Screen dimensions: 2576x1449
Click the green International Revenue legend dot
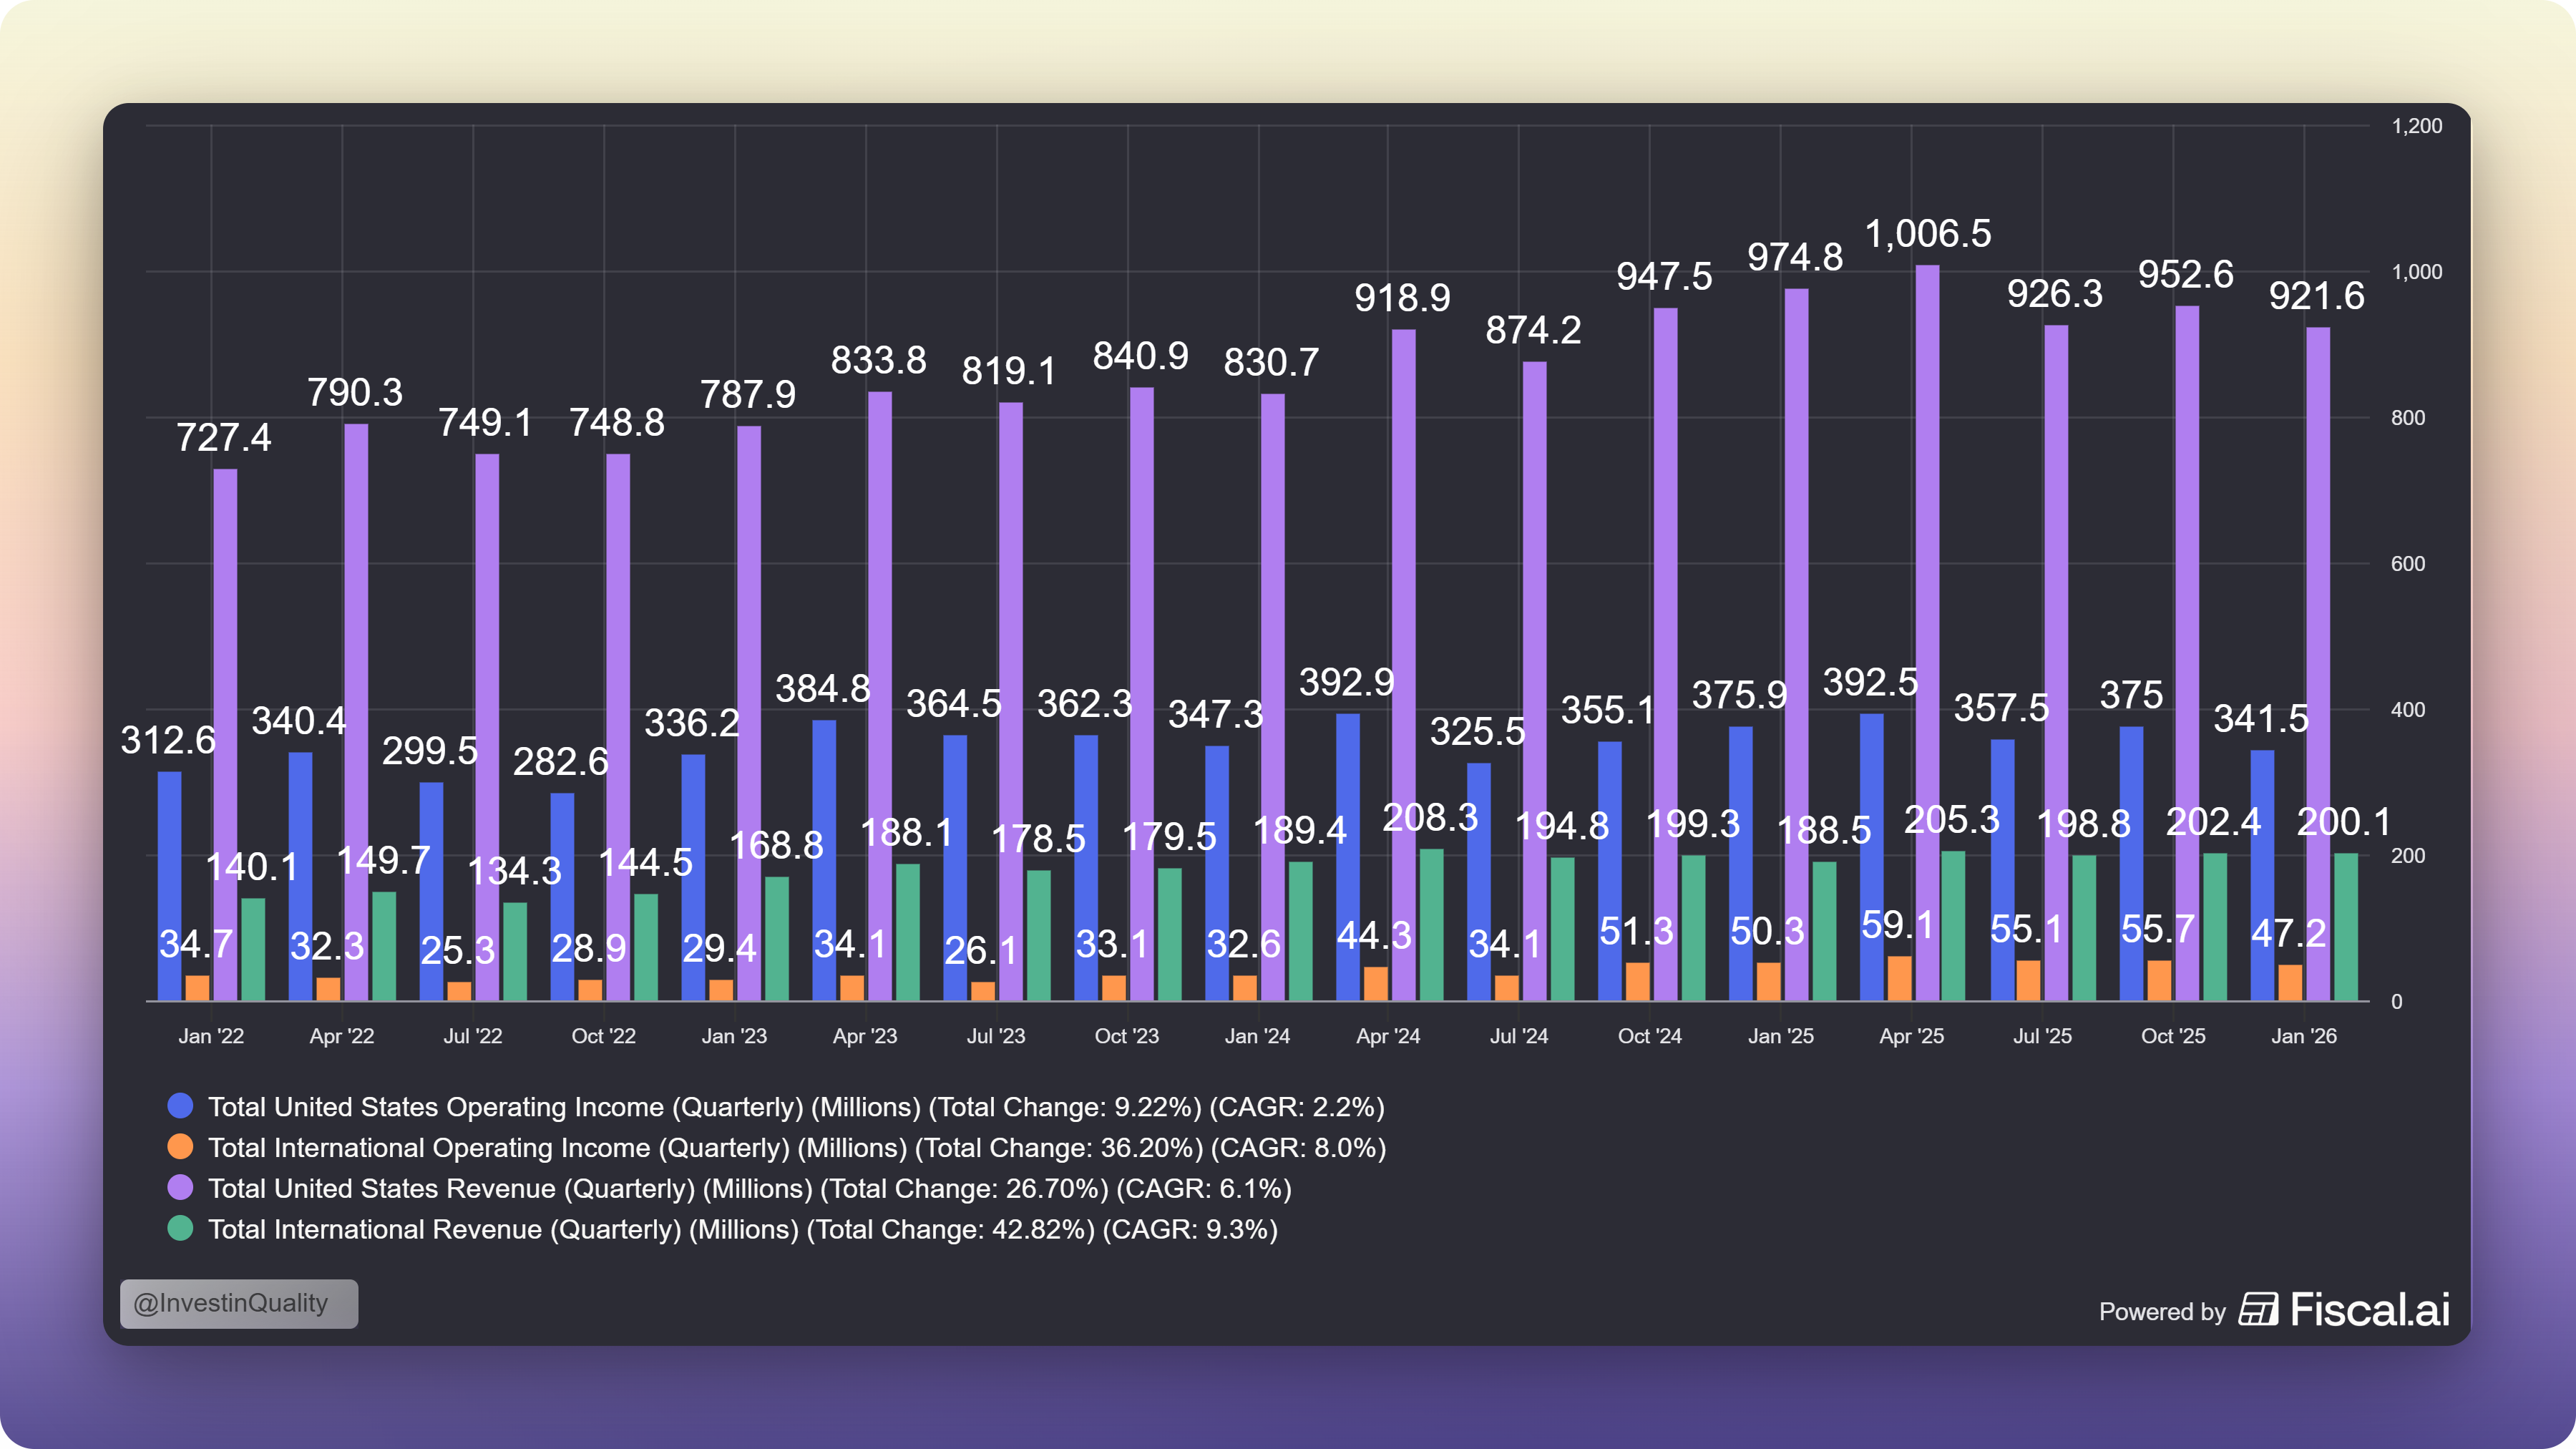(180, 1229)
